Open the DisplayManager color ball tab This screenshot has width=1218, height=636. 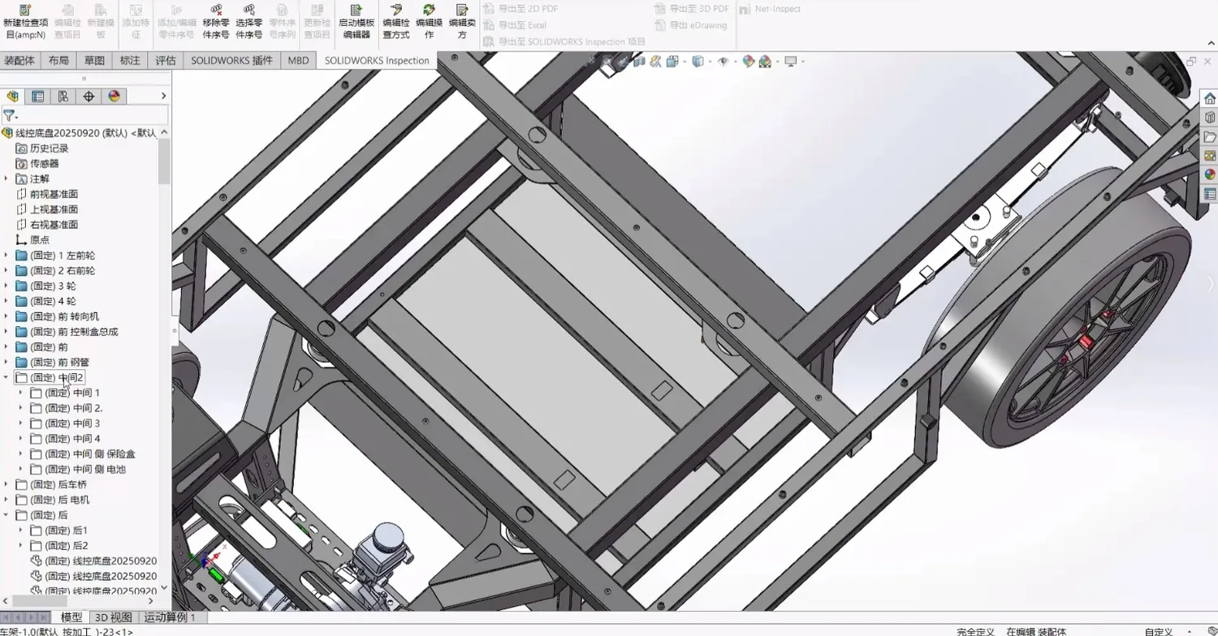click(114, 97)
